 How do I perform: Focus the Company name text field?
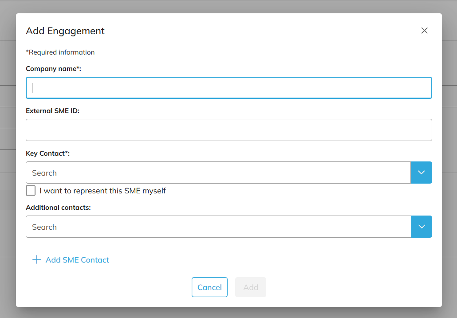pyautogui.click(x=228, y=88)
